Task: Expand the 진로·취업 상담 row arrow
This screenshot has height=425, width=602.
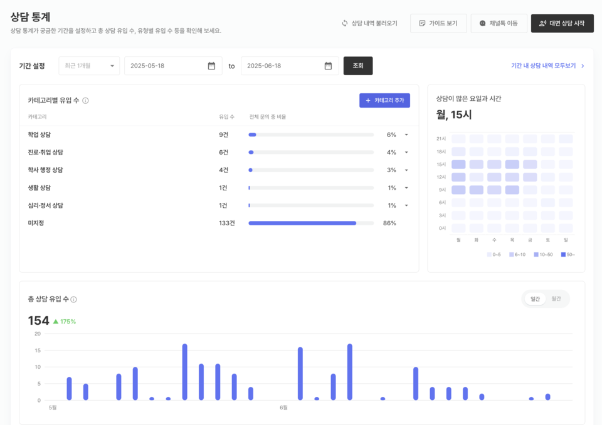Action: pyautogui.click(x=406, y=152)
